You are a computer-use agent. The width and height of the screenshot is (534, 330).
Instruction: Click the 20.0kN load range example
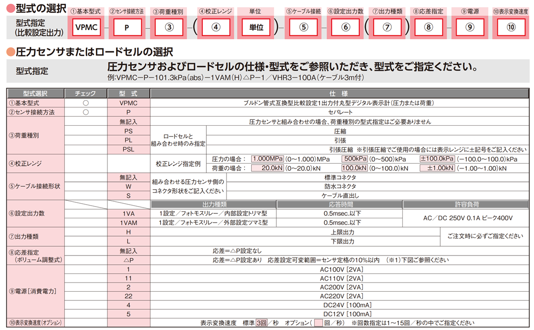point(268,168)
